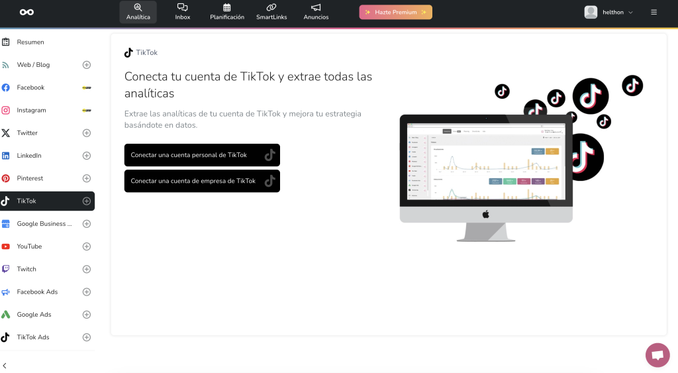Click the YouTube sidebar icon
Viewport: 678px width, 373px height.
(5, 246)
